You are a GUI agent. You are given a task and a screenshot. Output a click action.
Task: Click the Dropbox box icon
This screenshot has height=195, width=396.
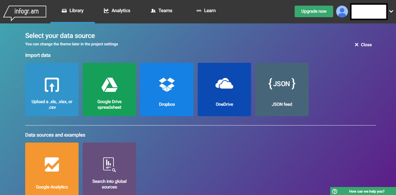(x=167, y=85)
